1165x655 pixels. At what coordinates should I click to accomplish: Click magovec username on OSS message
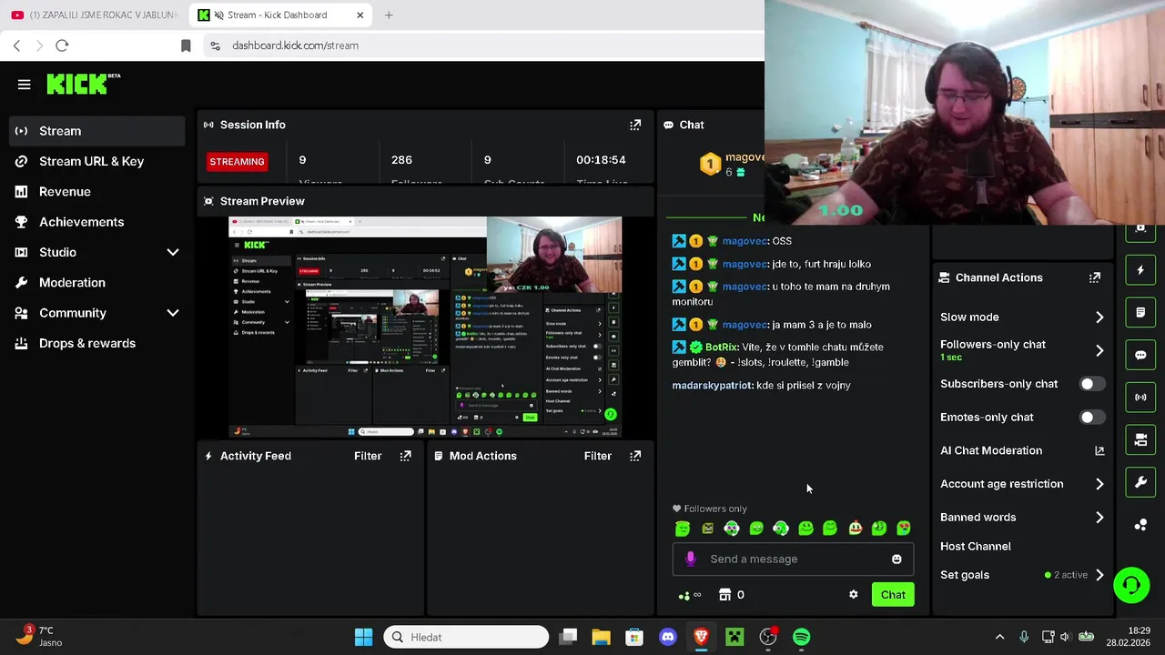(745, 241)
